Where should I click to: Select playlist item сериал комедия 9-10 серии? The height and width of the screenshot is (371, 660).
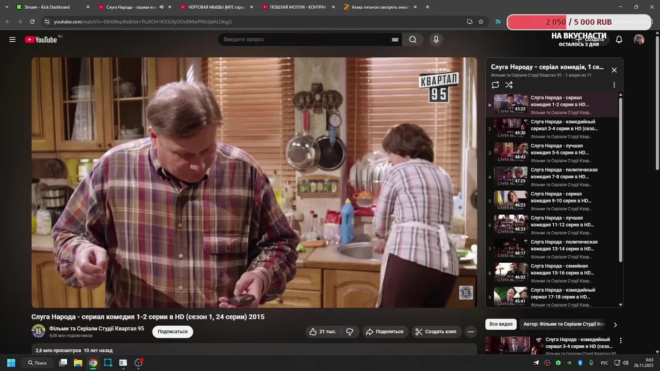tap(552, 201)
